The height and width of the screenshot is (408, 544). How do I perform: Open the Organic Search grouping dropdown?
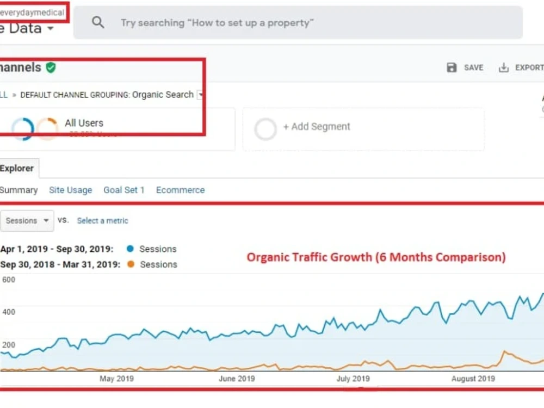point(200,94)
